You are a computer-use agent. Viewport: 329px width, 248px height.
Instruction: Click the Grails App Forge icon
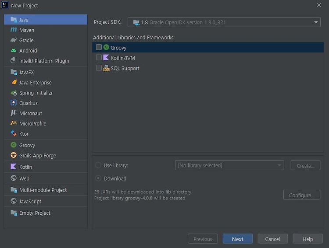pos(14,155)
